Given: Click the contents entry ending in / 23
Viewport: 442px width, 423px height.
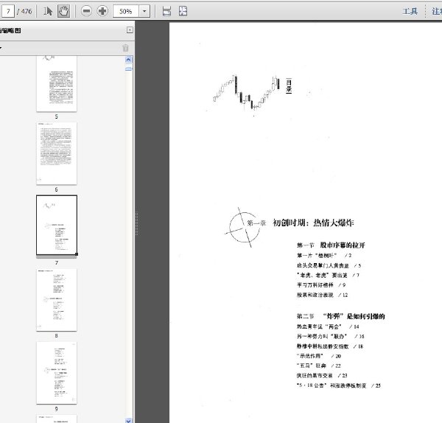Looking at the screenshot, I should tap(322, 375).
